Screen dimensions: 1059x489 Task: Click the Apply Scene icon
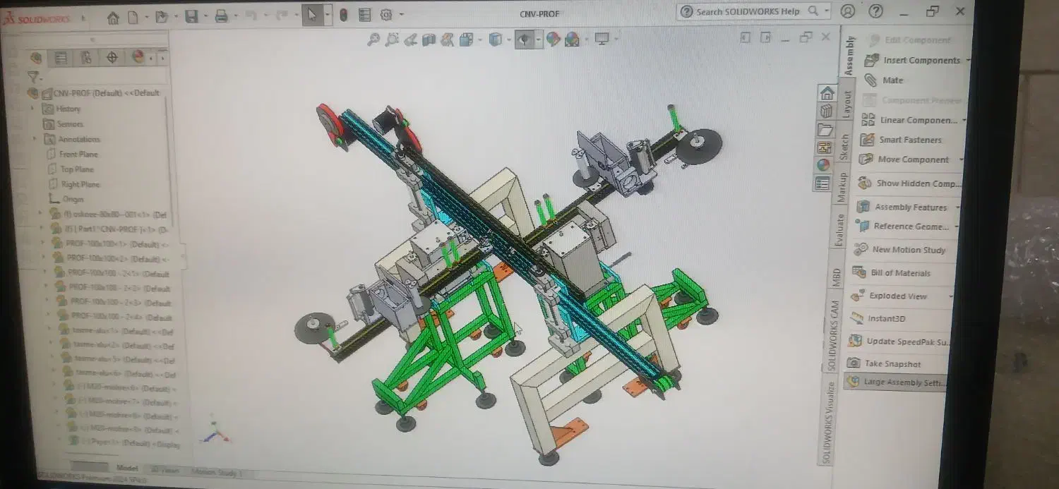572,40
